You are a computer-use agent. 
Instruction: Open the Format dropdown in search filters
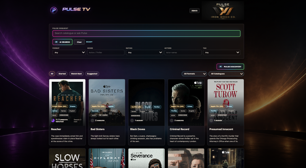[x=69, y=53]
